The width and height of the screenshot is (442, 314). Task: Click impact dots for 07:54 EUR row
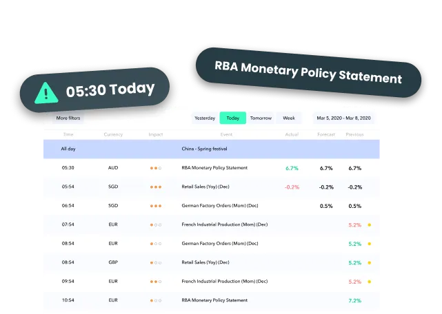click(x=155, y=224)
